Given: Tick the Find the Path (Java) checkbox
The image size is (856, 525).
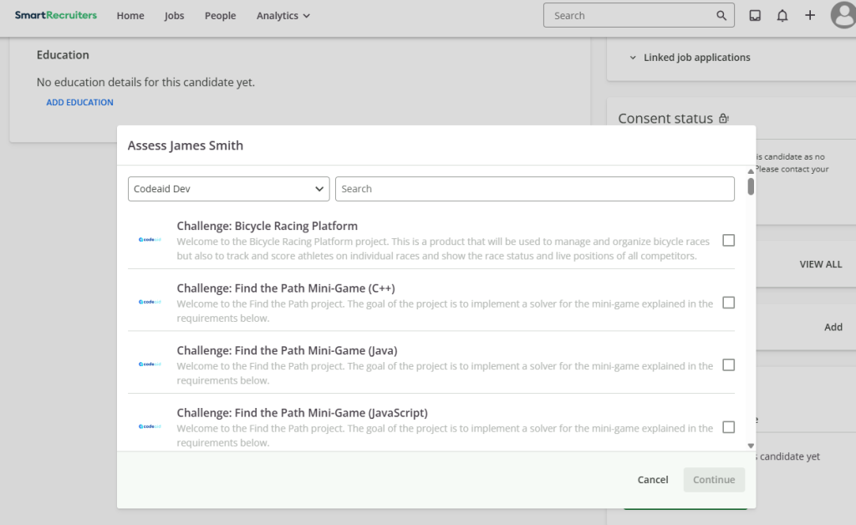Looking at the screenshot, I should [728, 364].
